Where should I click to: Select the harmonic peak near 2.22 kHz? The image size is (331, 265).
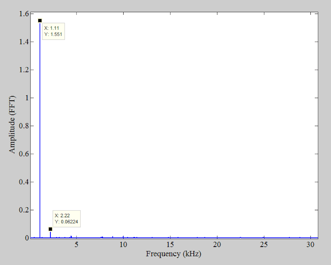pyautogui.click(x=50, y=234)
